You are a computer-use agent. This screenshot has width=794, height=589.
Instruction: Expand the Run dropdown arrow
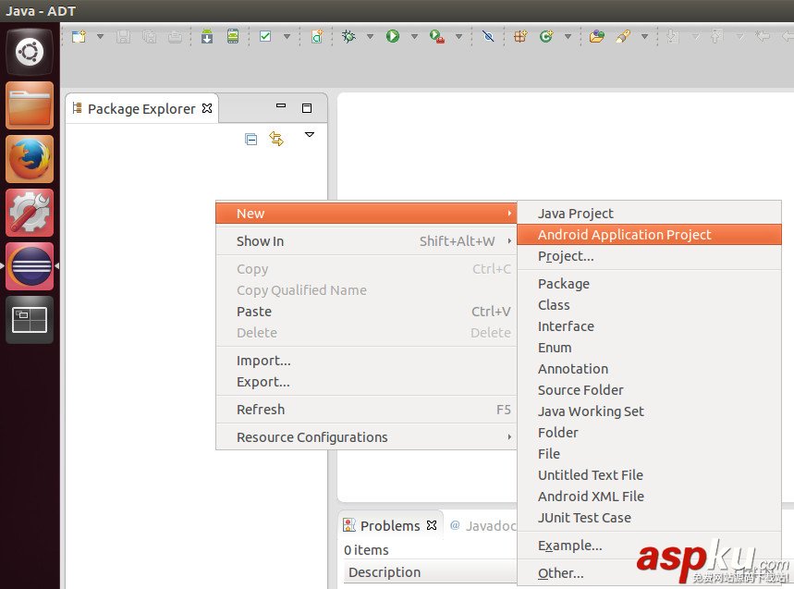coord(414,36)
